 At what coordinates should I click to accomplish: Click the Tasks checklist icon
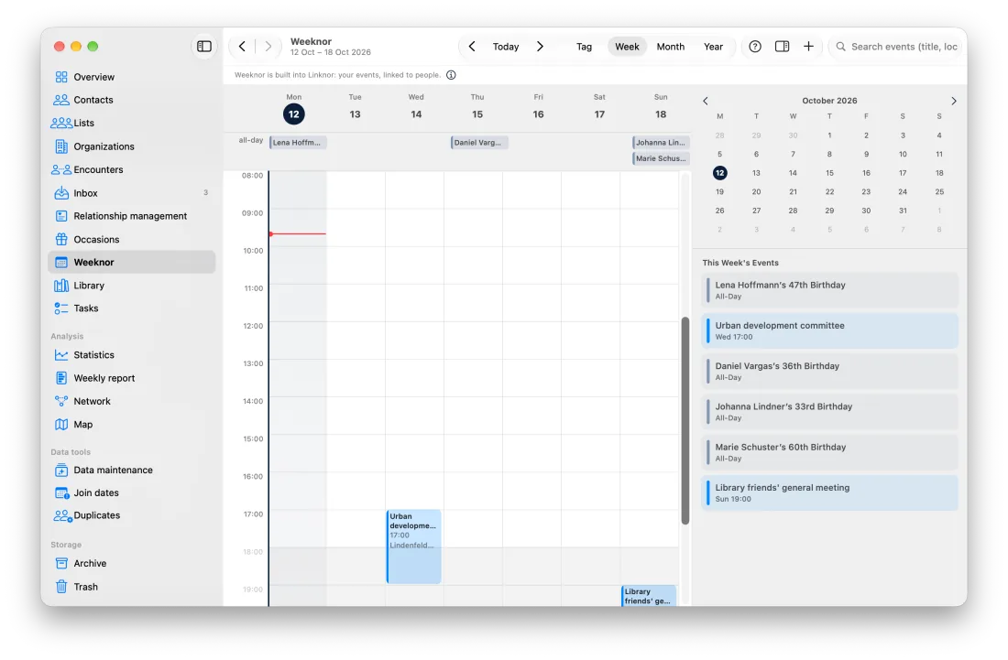[x=61, y=308]
